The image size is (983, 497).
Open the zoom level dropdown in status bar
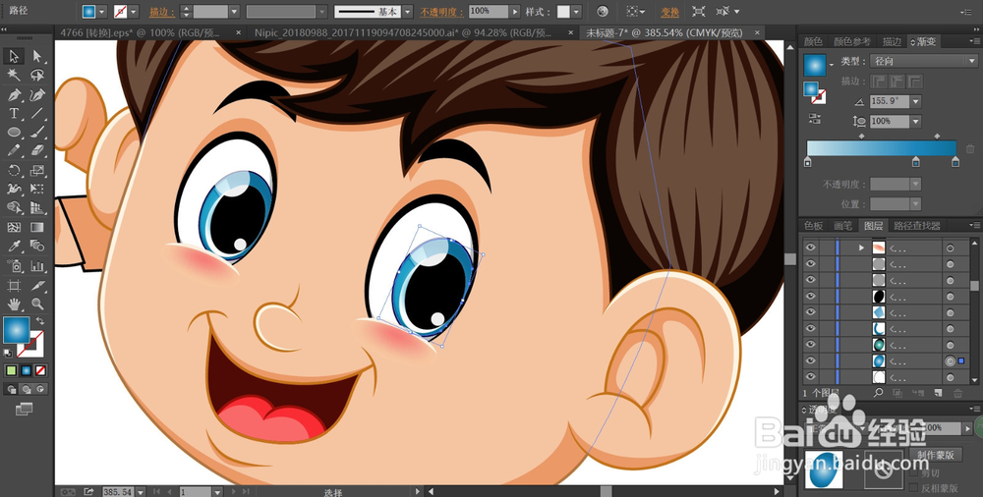pyautogui.click(x=141, y=492)
